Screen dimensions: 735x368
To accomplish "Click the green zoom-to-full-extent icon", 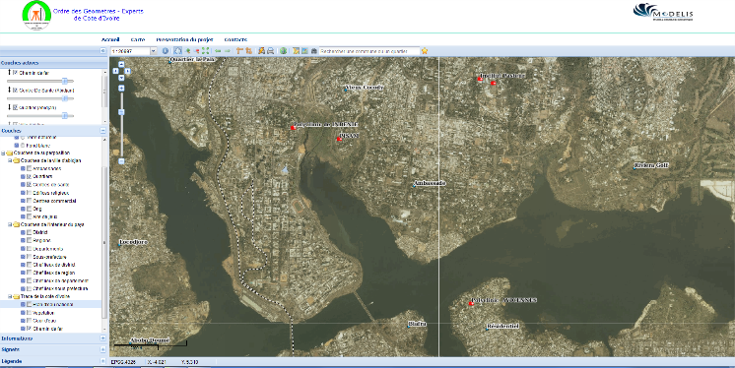I will [205, 51].
